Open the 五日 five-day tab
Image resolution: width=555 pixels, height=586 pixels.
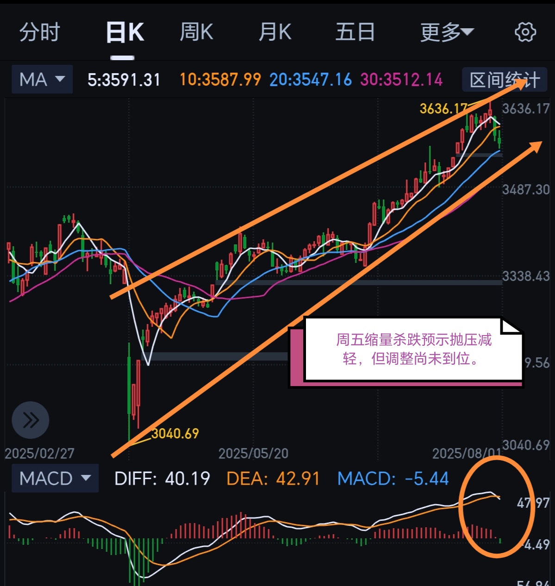(355, 32)
